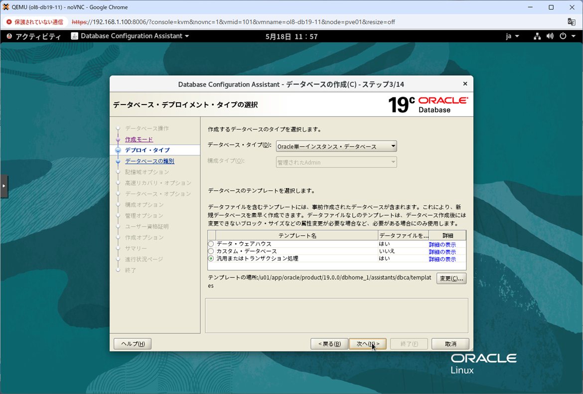Click the ユーザー資格証明 step in sidebar
The image size is (583, 394).
coord(147,226)
